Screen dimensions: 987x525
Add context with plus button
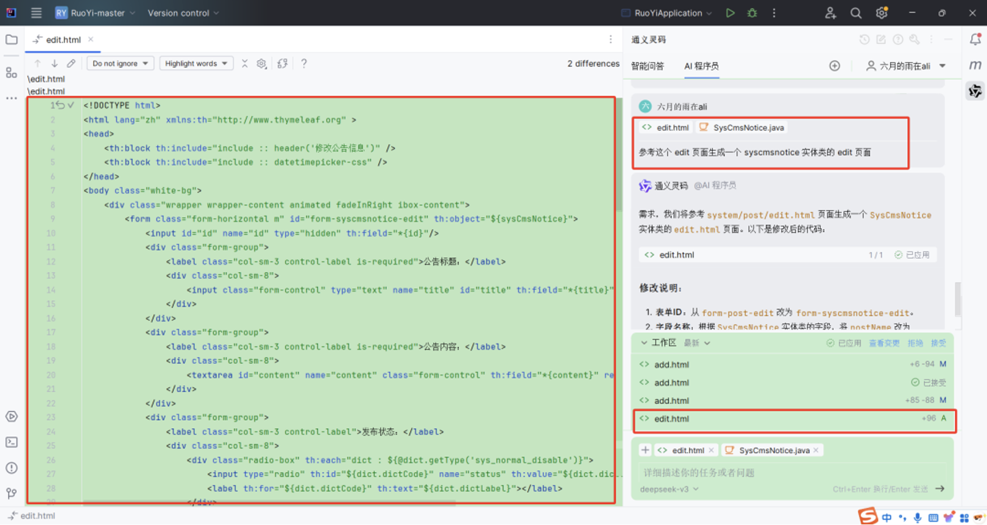[645, 450]
